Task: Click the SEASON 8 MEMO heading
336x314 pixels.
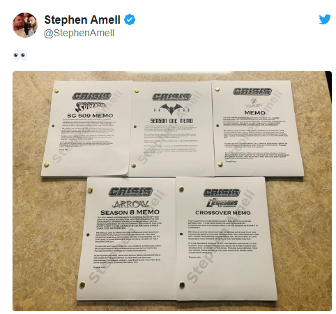Action: 130,212
